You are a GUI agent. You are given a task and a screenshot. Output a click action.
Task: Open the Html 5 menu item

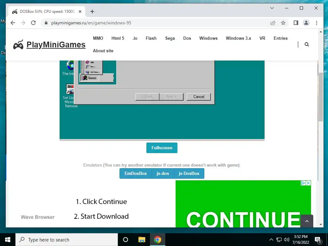pyautogui.click(x=118, y=38)
